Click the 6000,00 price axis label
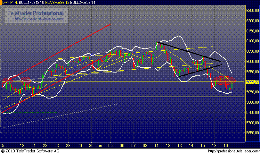 [252, 62]
